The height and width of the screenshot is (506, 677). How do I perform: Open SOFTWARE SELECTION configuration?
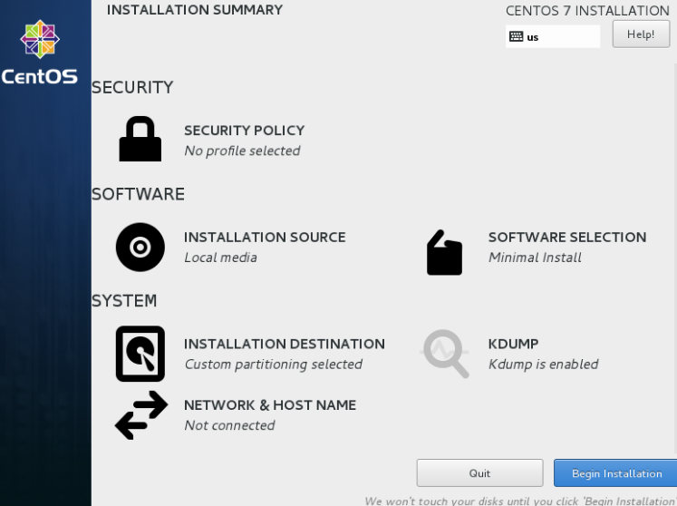click(567, 238)
